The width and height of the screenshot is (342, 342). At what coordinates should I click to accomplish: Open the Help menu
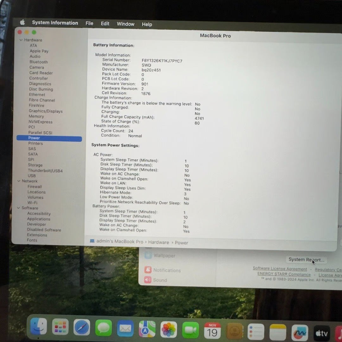click(x=147, y=24)
